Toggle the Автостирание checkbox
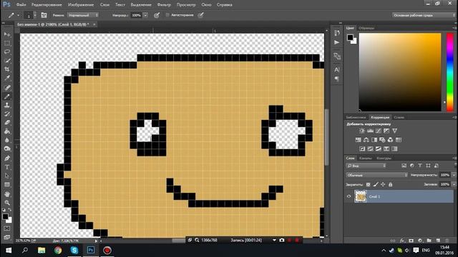 tap(167, 15)
